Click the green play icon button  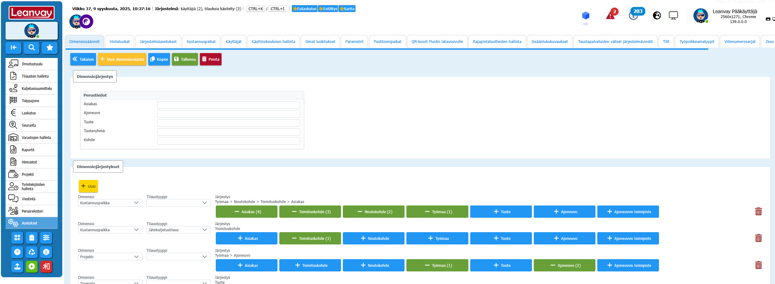pyautogui.click(x=32, y=267)
